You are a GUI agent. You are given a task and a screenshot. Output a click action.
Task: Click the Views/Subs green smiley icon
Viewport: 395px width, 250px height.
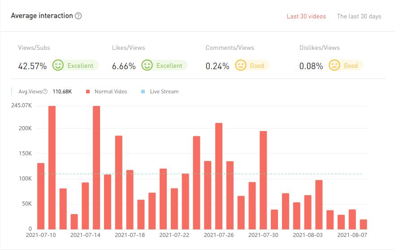coord(58,66)
